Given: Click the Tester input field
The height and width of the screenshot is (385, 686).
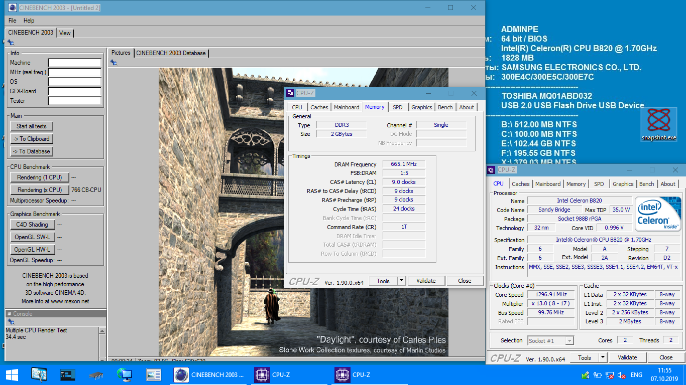Looking at the screenshot, I should (74, 101).
